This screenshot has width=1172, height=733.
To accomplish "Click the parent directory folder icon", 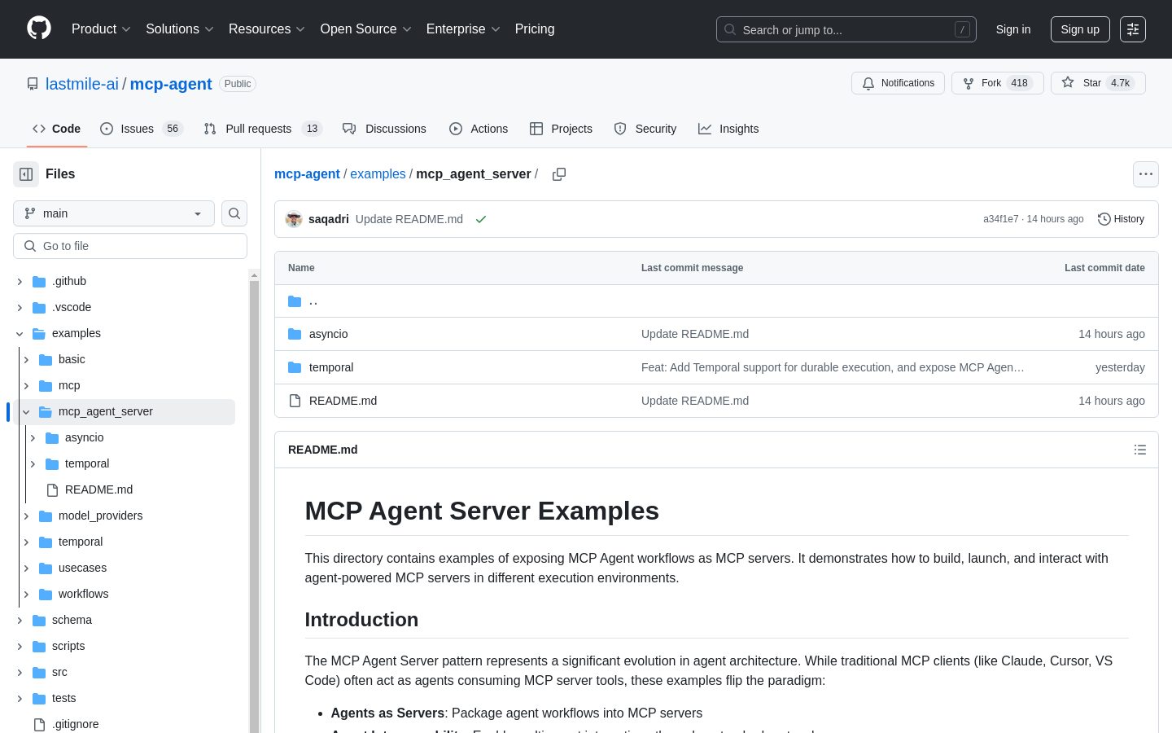I will (x=295, y=301).
